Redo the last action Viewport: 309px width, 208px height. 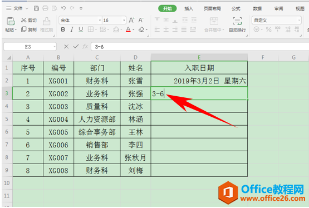[x=72, y=8]
